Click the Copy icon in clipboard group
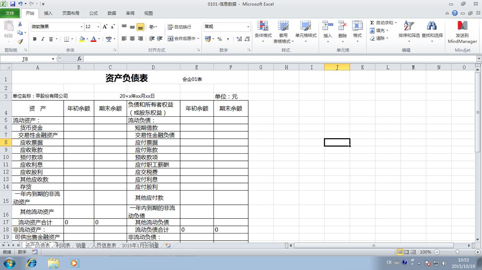Screen dimensions: 482x270 [20, 33]
